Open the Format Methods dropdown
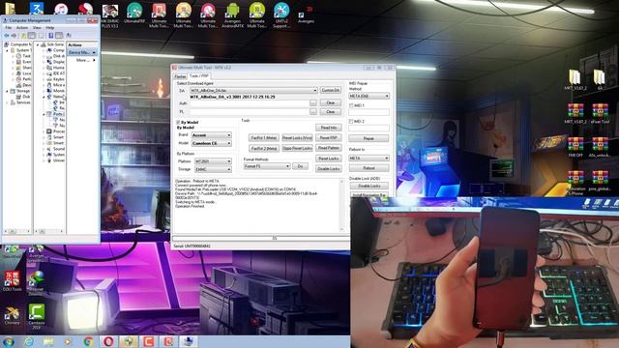Screen dimensions: 619x348 coord(267,166)
